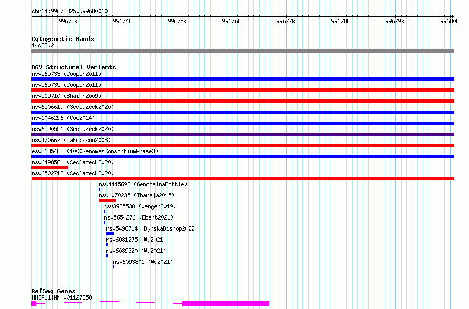The image size is (469, 309).
Task: Open HHIPL1|NM_001127258 gene label
Action: pyautogui.click(x=62, y=297)
